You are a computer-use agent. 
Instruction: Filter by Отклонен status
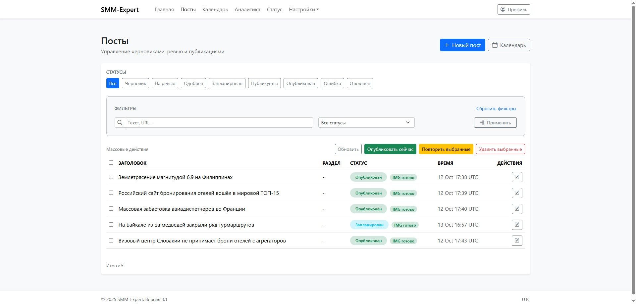point(360,83)
